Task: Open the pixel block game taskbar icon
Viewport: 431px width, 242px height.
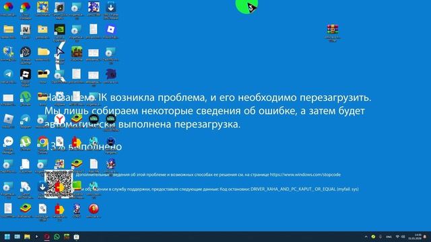Action: point(67,237)
